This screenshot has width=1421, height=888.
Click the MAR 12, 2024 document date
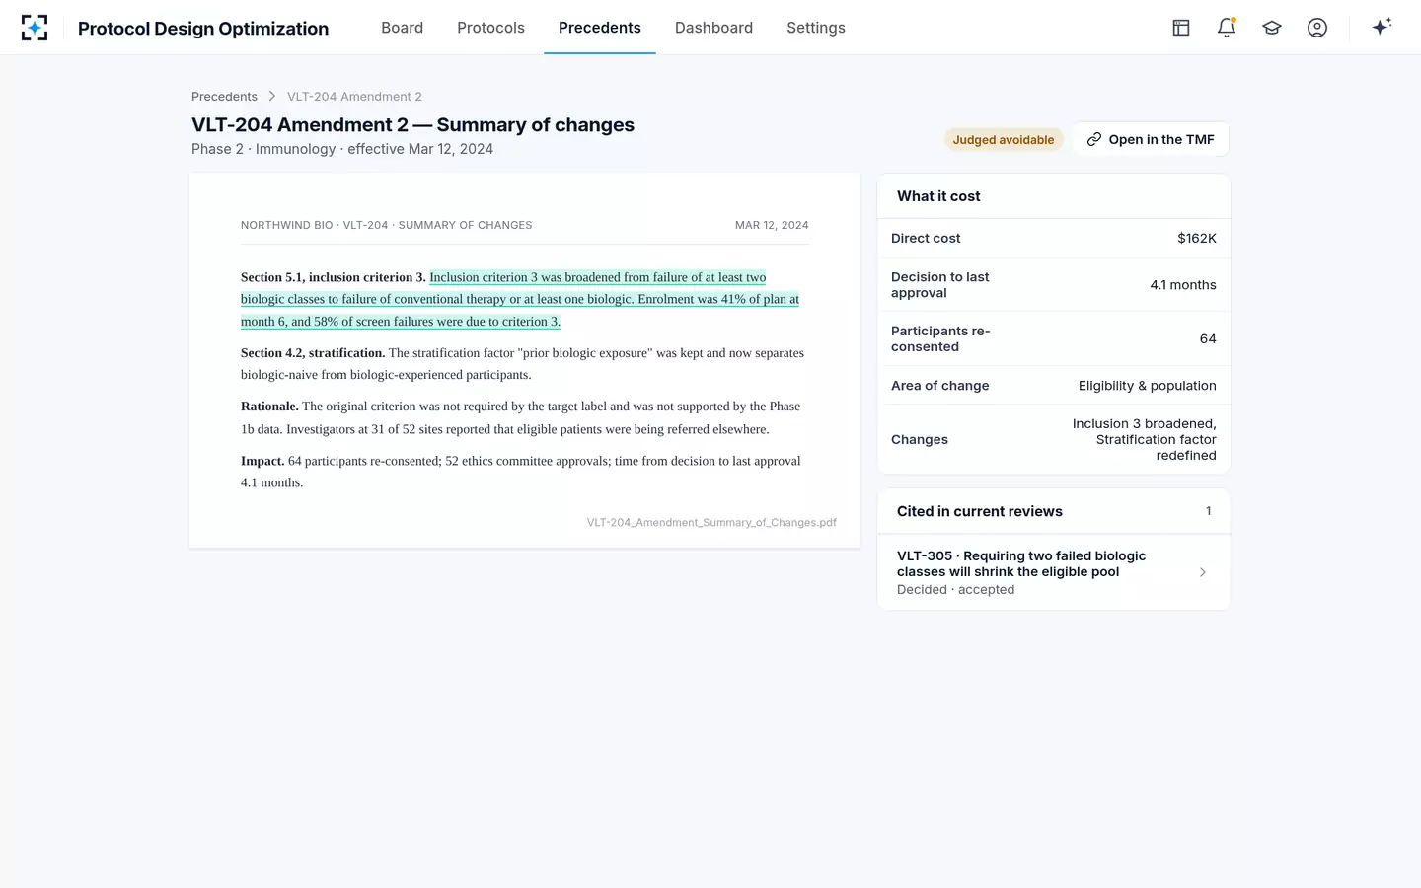772,226
